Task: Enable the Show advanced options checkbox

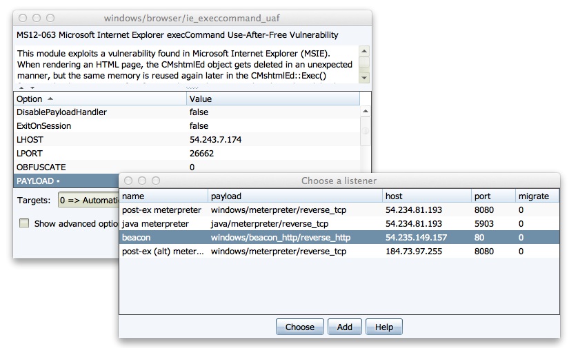Action: click(x=25, y=223)
